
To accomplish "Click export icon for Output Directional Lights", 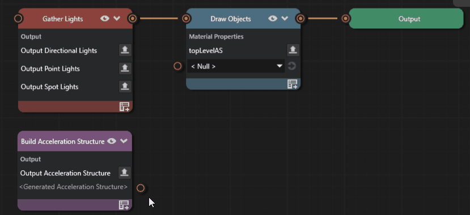I will [x=125, y=50].
